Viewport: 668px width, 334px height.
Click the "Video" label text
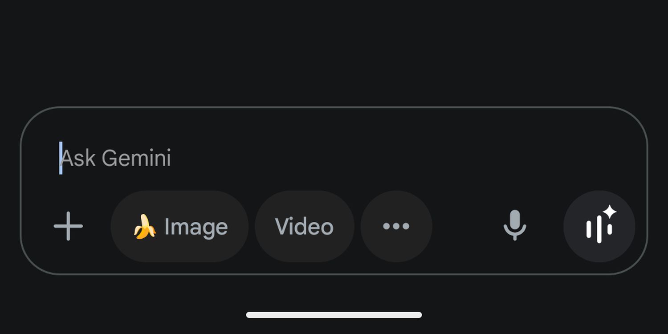click(x=304, y=226)
